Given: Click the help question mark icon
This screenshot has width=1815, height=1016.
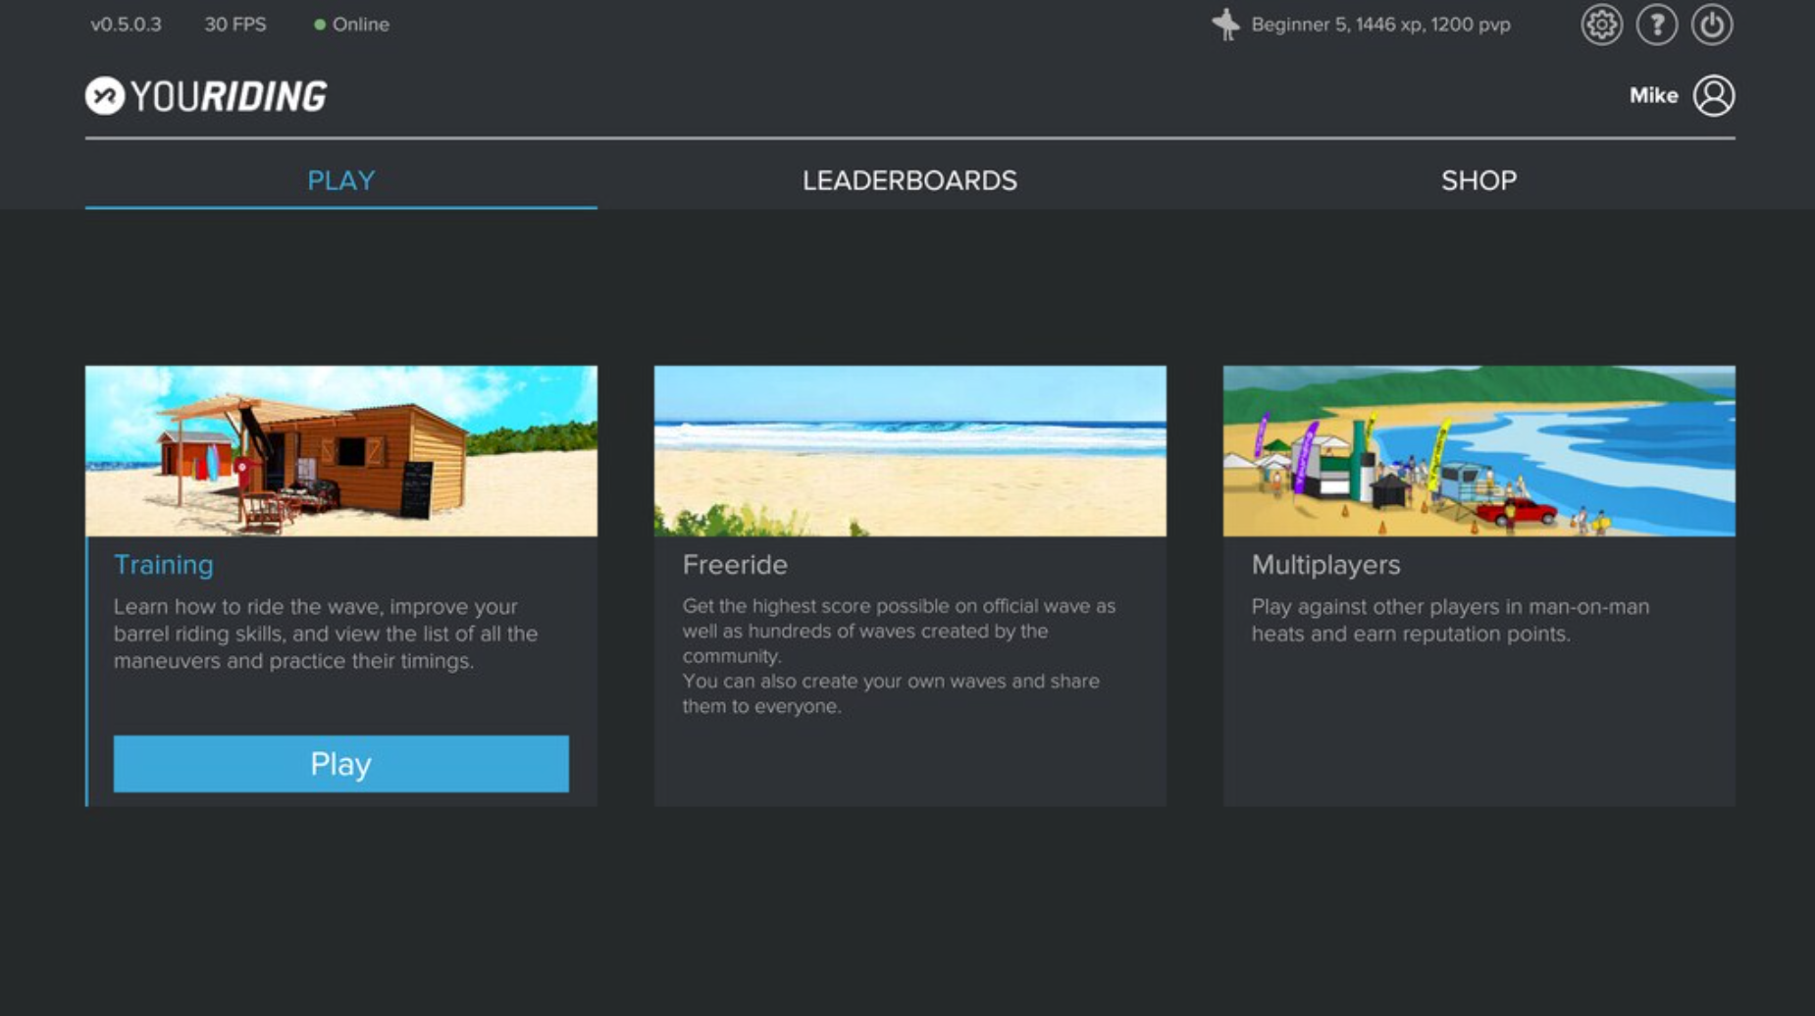Looking at the screenshot, I should (x=1657, y=25).
